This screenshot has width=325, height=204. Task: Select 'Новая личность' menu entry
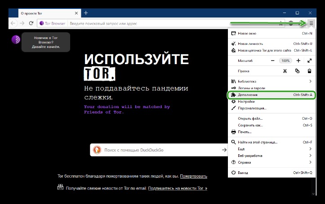272,43
